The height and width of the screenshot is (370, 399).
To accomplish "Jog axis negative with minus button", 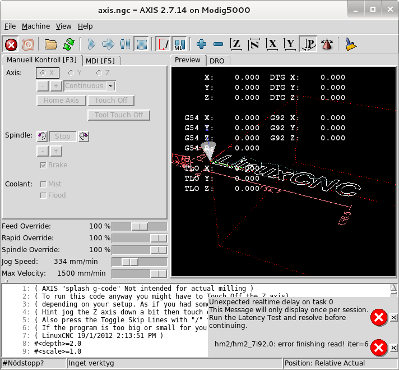I will coord(43,86).
